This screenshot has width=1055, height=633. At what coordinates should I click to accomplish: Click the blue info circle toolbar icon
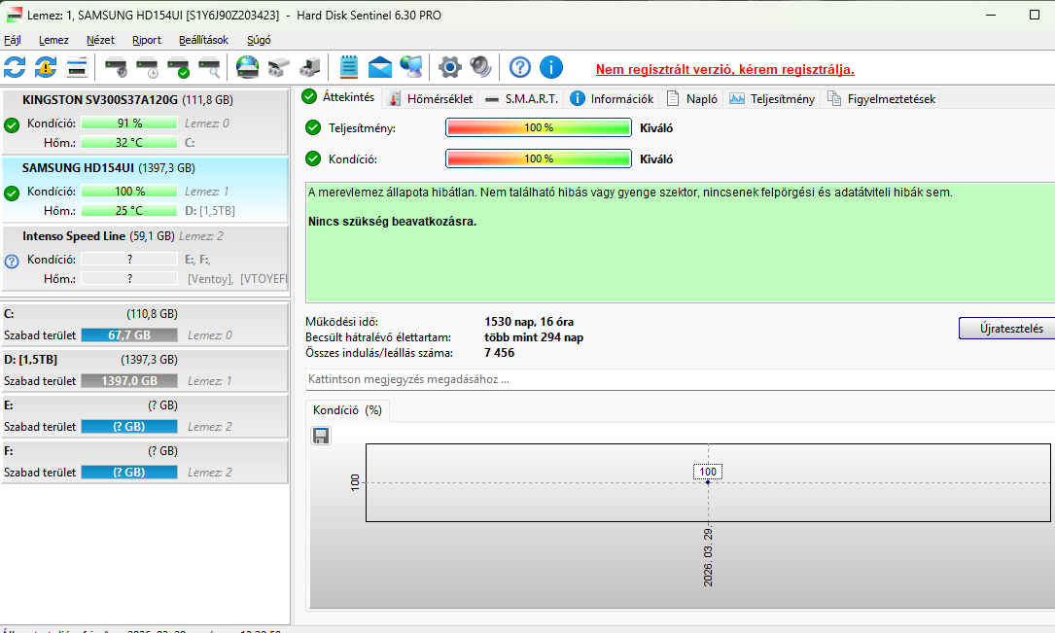point(551,67)
